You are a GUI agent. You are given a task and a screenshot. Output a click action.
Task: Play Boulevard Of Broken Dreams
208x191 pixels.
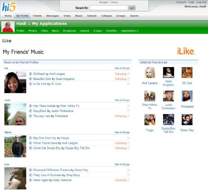[31, 170]
